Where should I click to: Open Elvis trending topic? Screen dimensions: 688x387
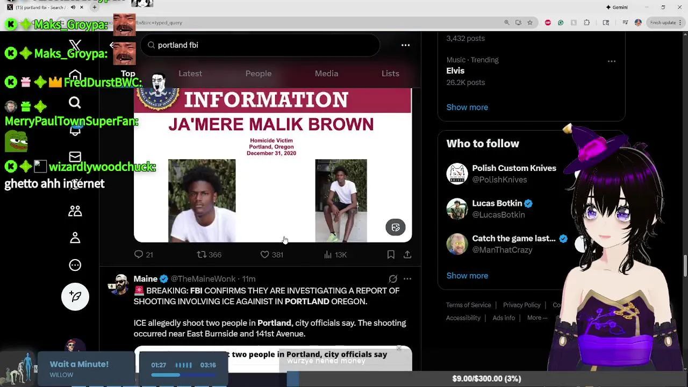point(455,71)
